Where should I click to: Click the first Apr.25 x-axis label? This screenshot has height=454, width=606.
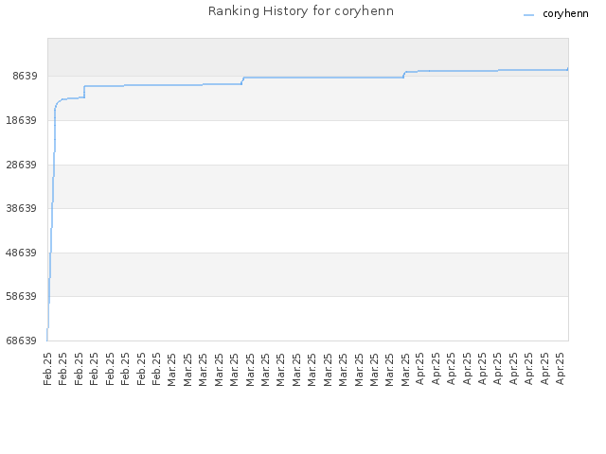point(420,369)
